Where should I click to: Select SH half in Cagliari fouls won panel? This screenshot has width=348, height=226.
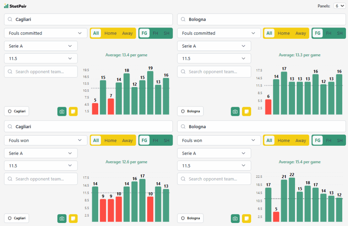[167, 140]
